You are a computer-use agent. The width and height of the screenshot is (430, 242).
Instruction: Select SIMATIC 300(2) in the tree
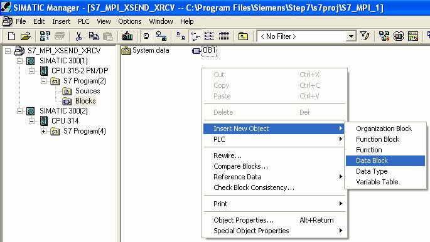[63, 111]
